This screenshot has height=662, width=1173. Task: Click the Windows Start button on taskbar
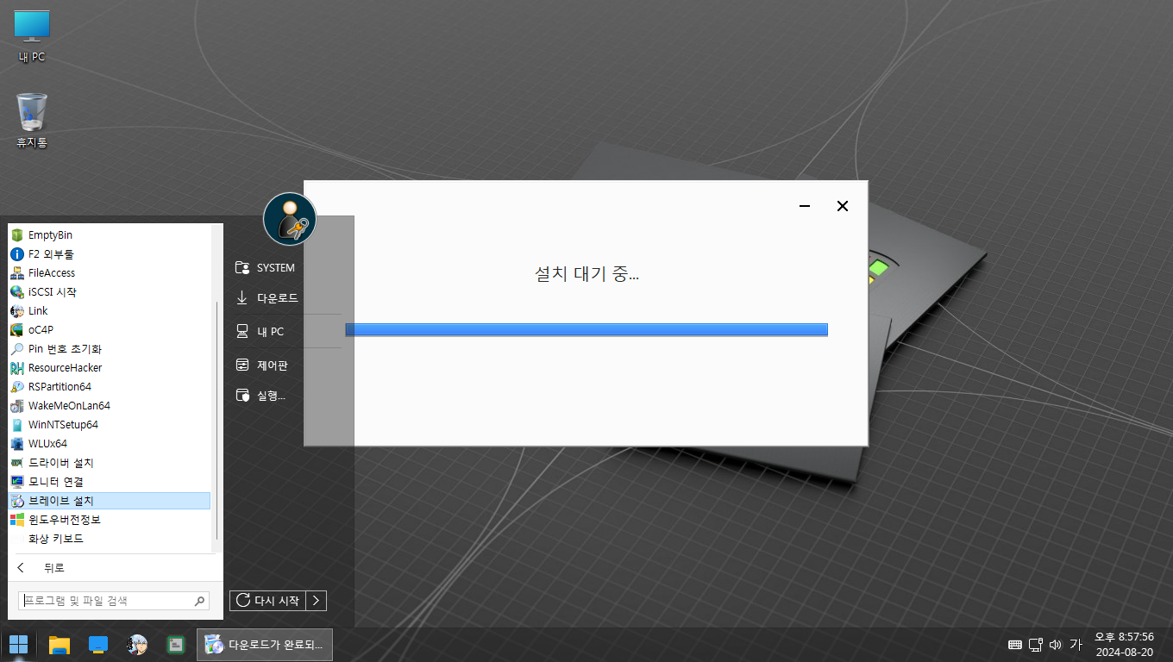coord(18,645)
